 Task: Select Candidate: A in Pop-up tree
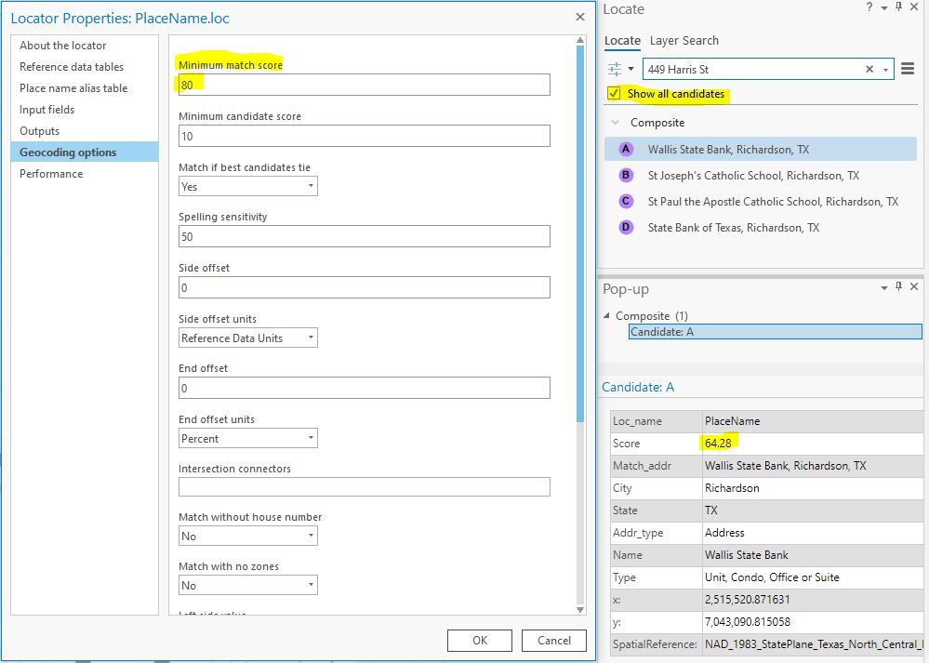(775, 332)
